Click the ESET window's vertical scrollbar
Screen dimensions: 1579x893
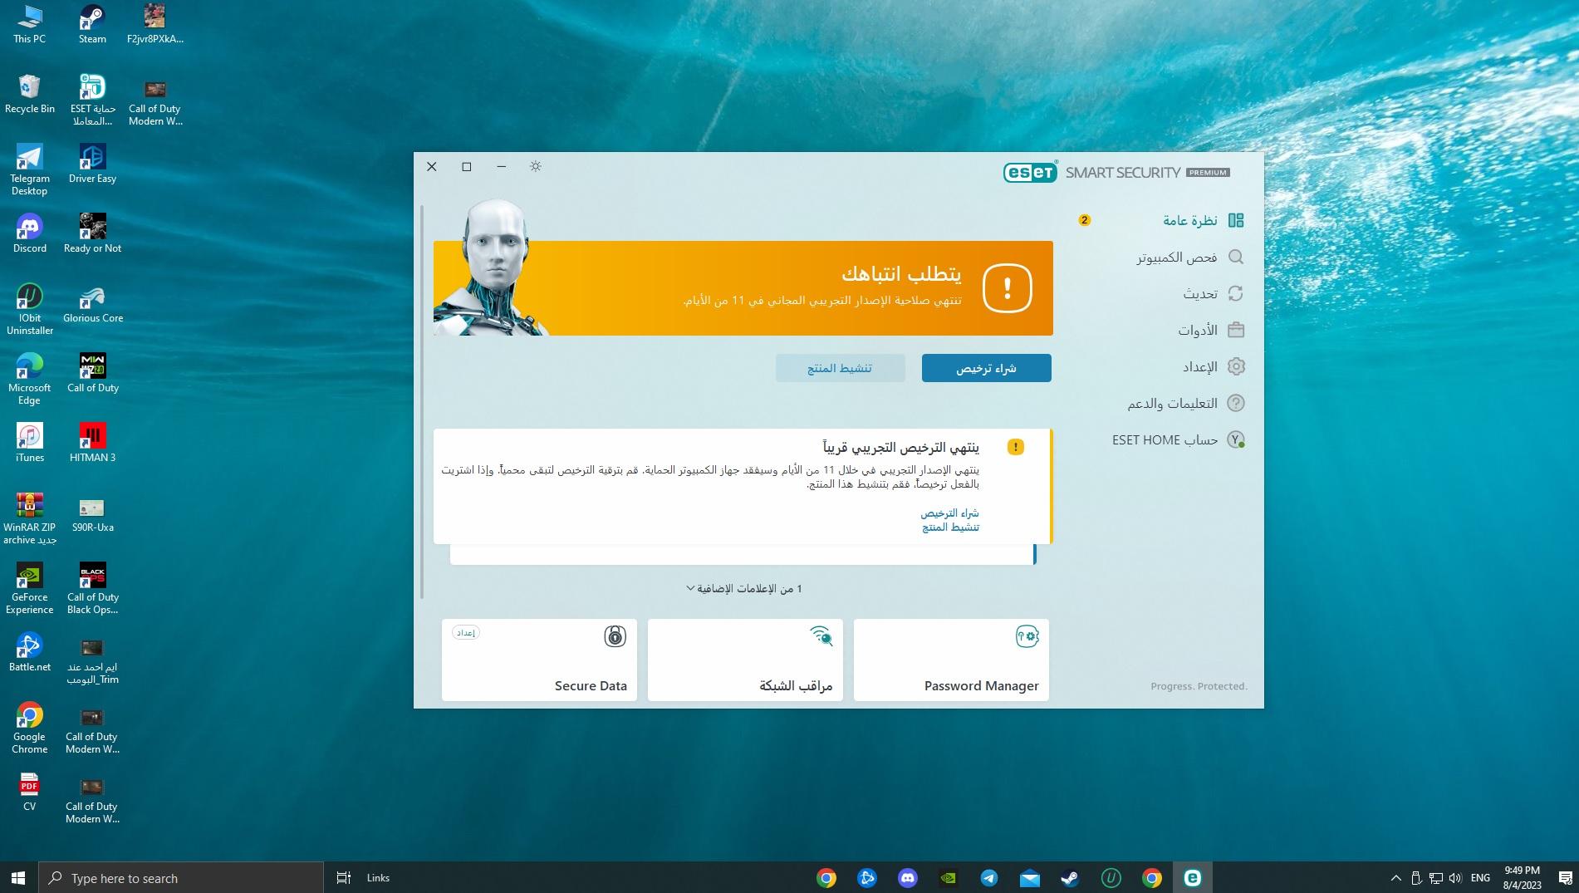pyautogui.click(x=422, y=402)
